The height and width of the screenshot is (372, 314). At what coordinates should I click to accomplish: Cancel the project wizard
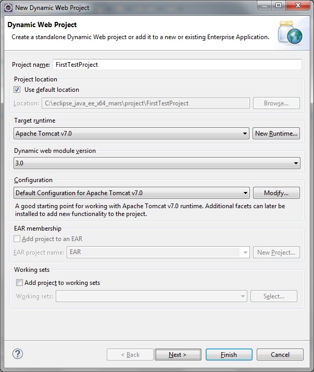(280, 355)
